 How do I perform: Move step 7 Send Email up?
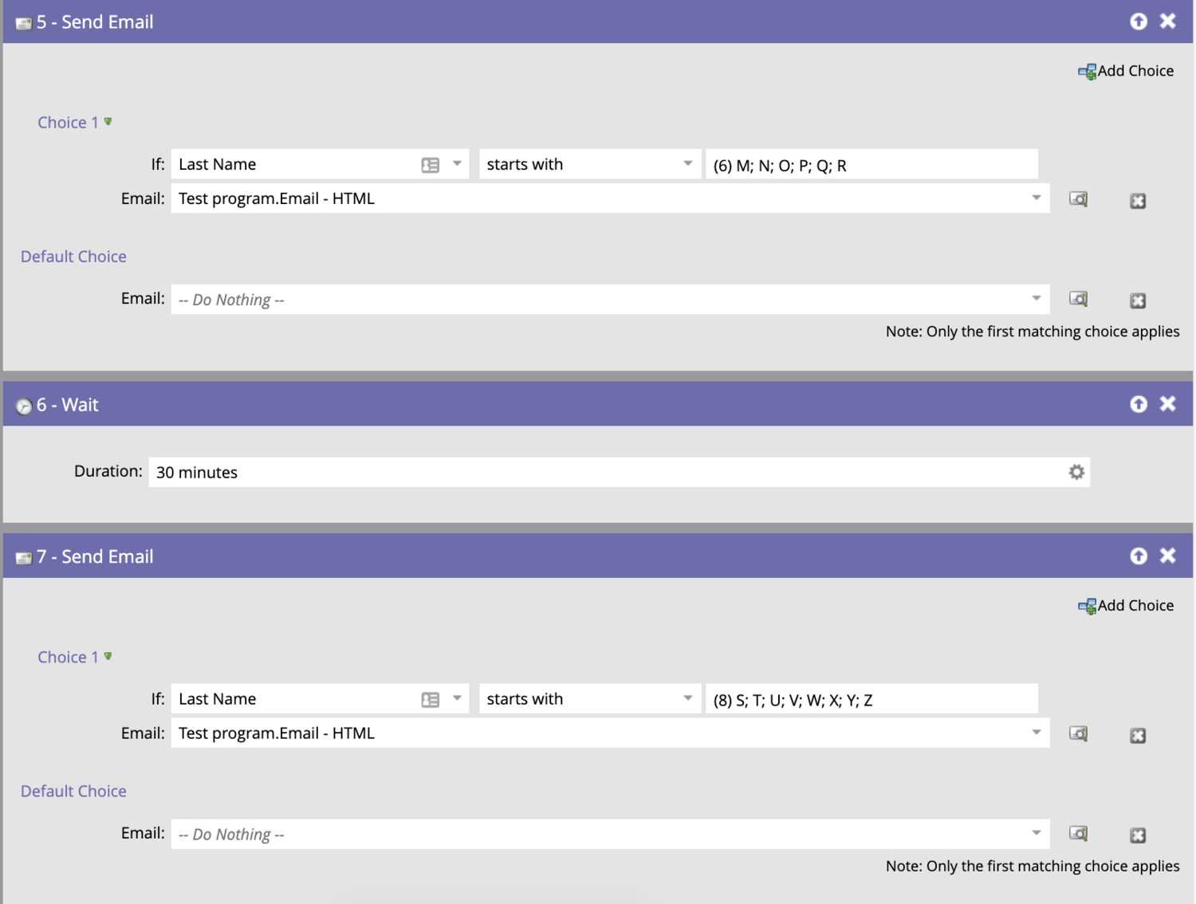pos(1139,556)
